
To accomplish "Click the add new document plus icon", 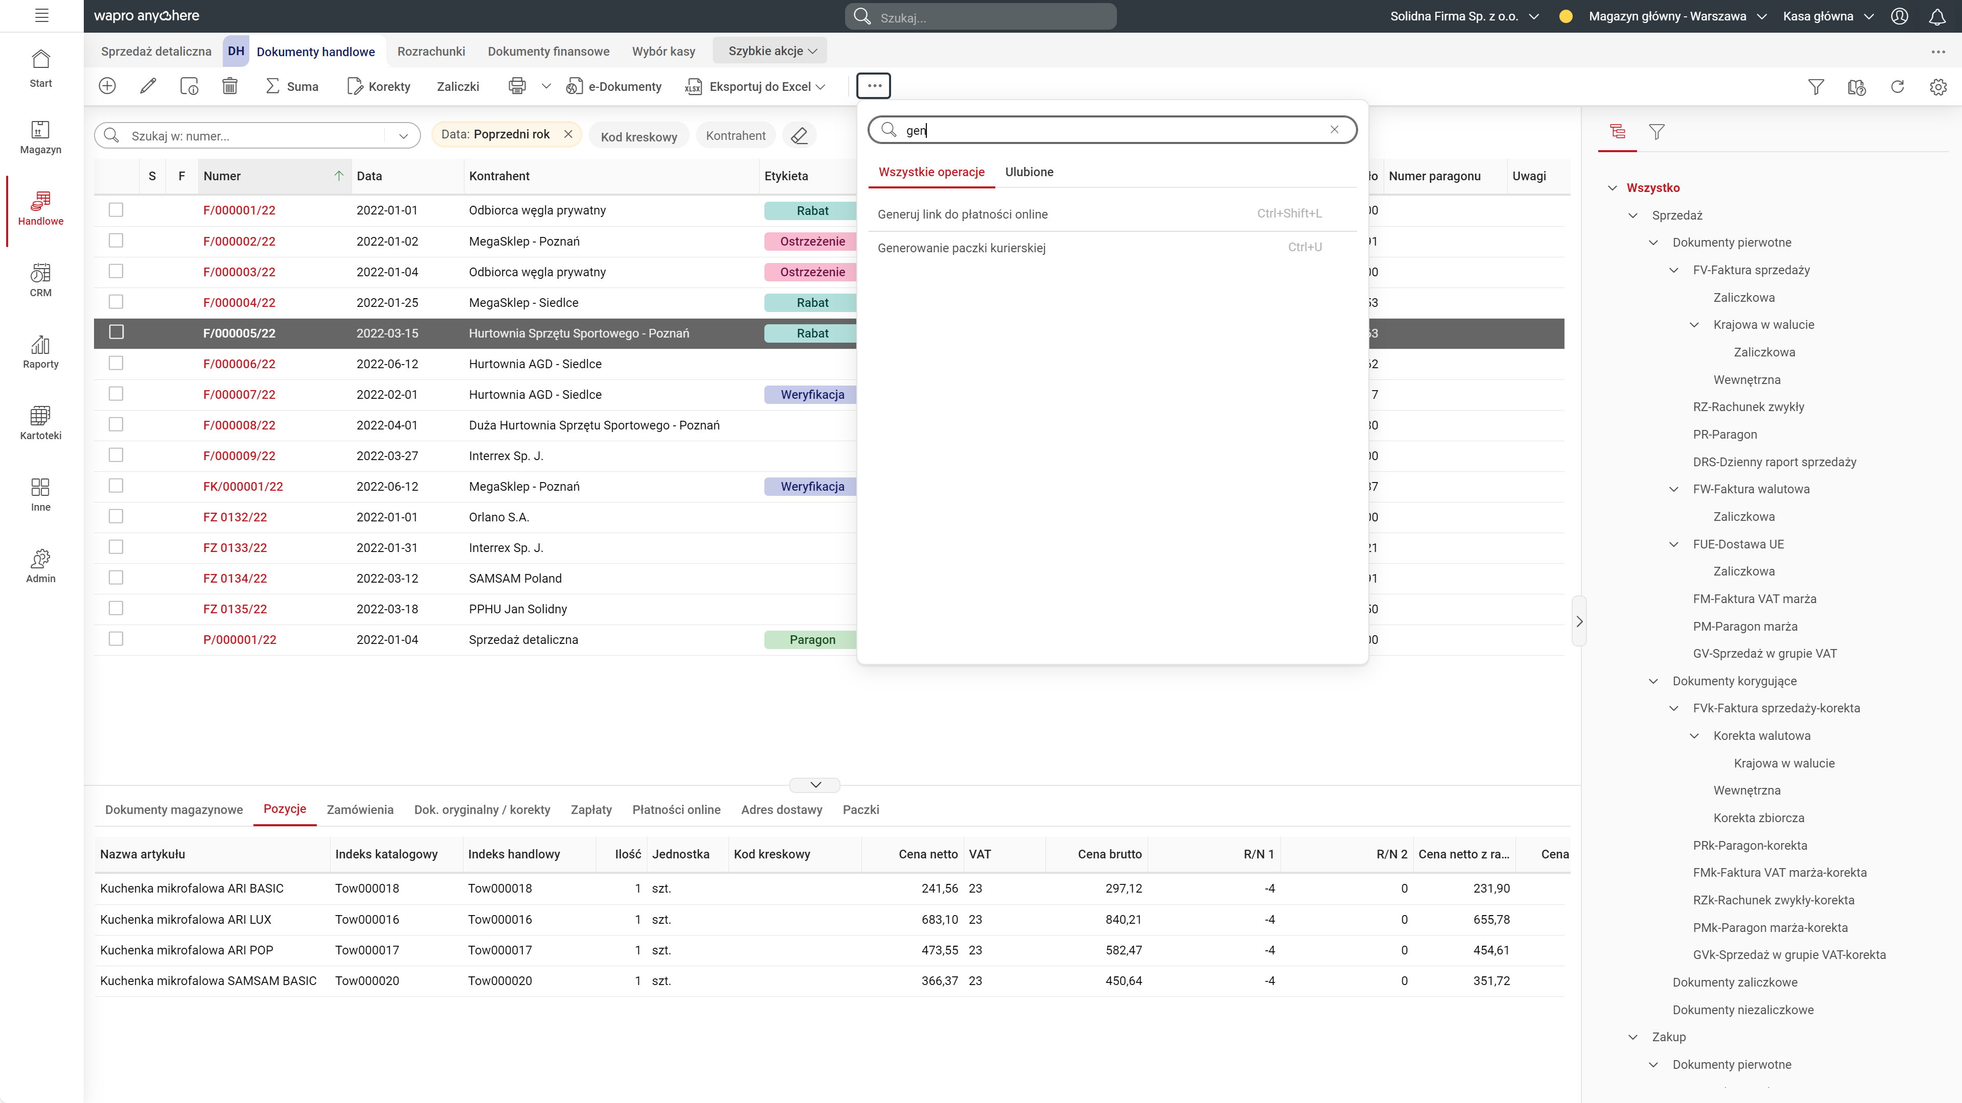I will pyautogui.click(x=107, y=86).
